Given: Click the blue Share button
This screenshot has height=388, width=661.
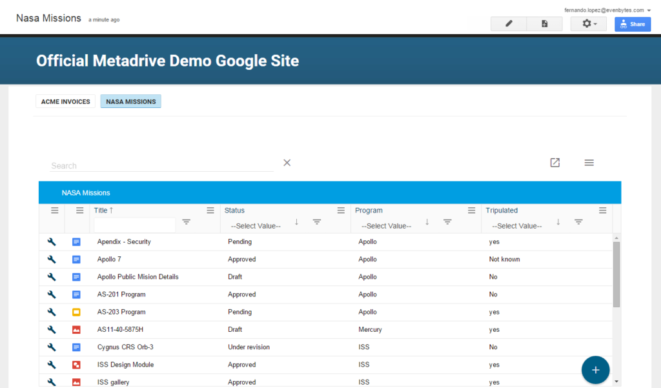Looking at the screenshot, I should [x=632, y=23].
